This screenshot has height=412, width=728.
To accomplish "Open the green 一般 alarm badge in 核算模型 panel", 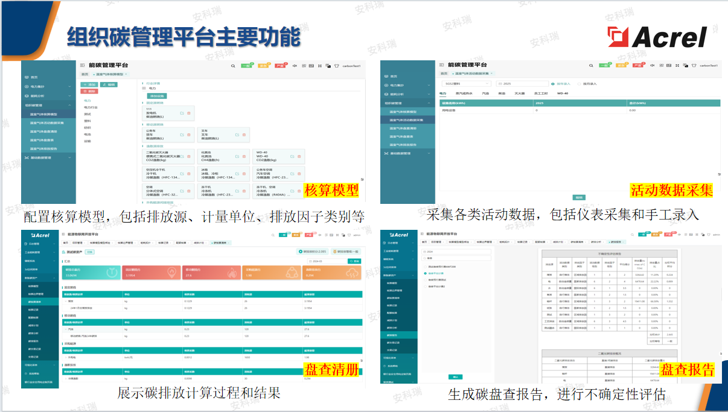I will click(246, 65).
